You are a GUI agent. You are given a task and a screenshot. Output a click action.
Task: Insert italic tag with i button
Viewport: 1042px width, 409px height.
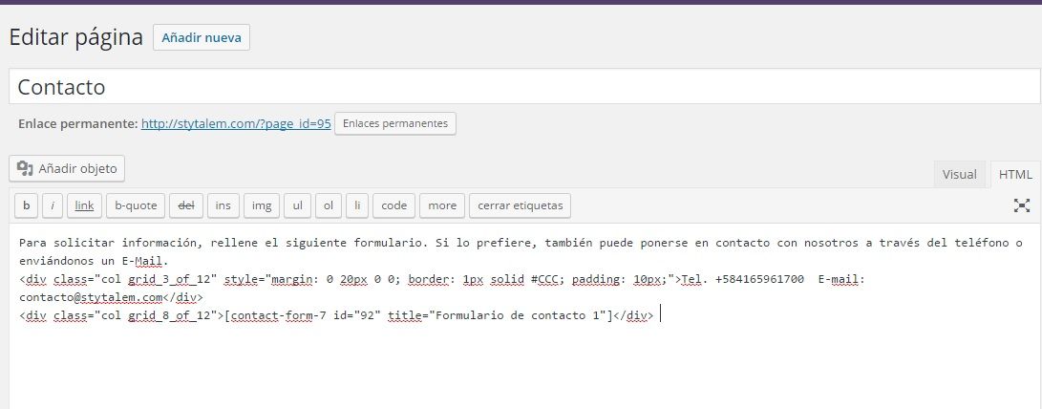pos(53,205)
